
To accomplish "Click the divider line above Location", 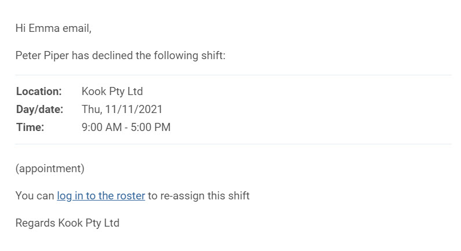I will (x=233, y=75).
